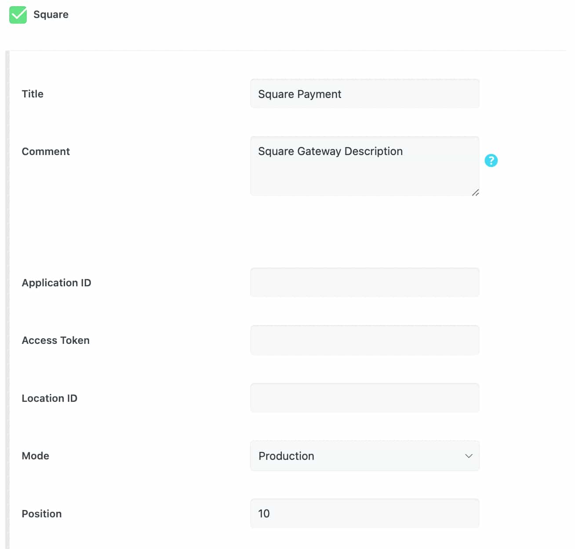Click the Comment textarea resize handle

point(475,192)
